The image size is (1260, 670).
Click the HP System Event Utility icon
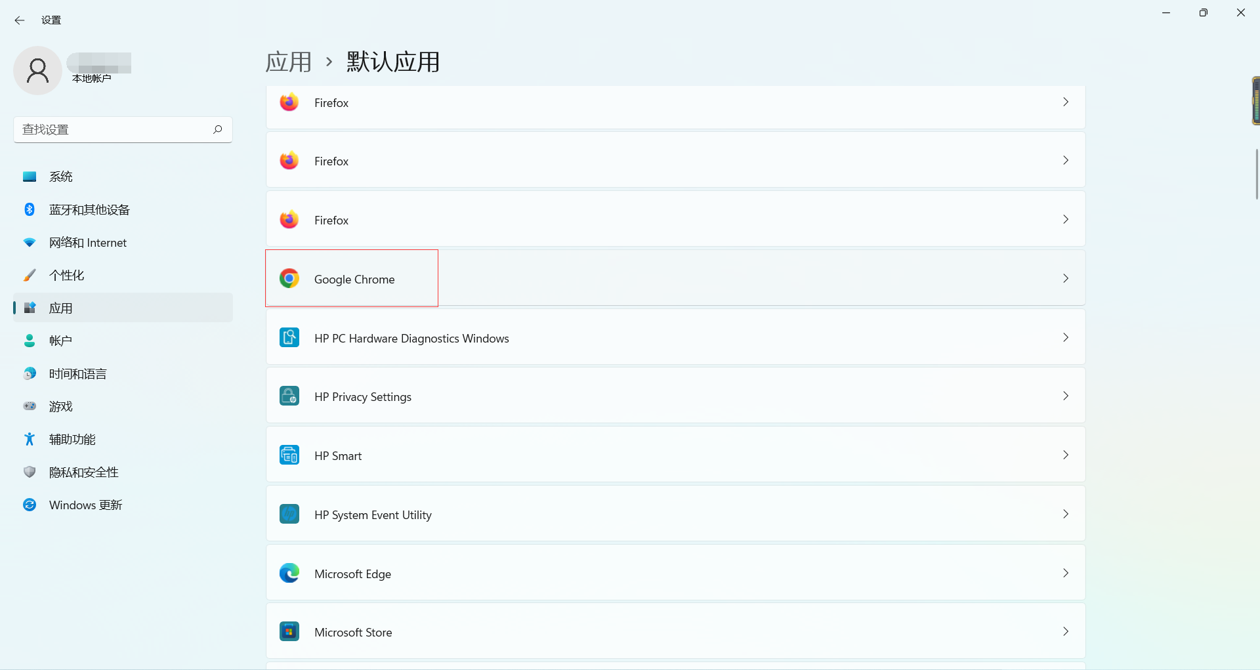tap(289, 514)
